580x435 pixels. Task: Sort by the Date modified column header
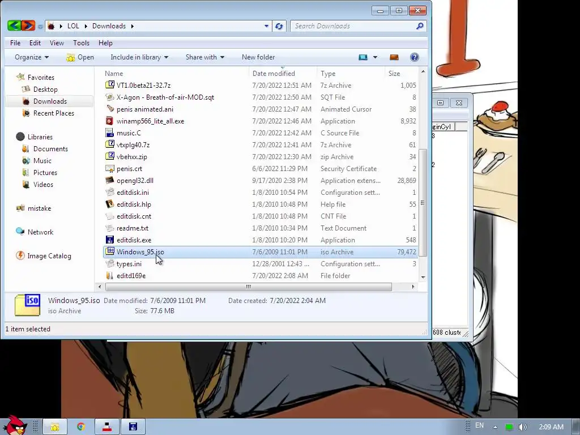274,73
